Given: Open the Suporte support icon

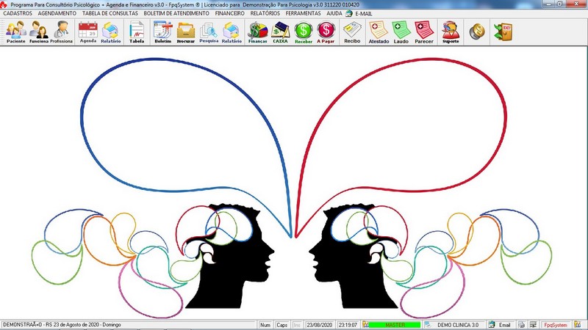Looking at the screenshot, I should [451, 32].
